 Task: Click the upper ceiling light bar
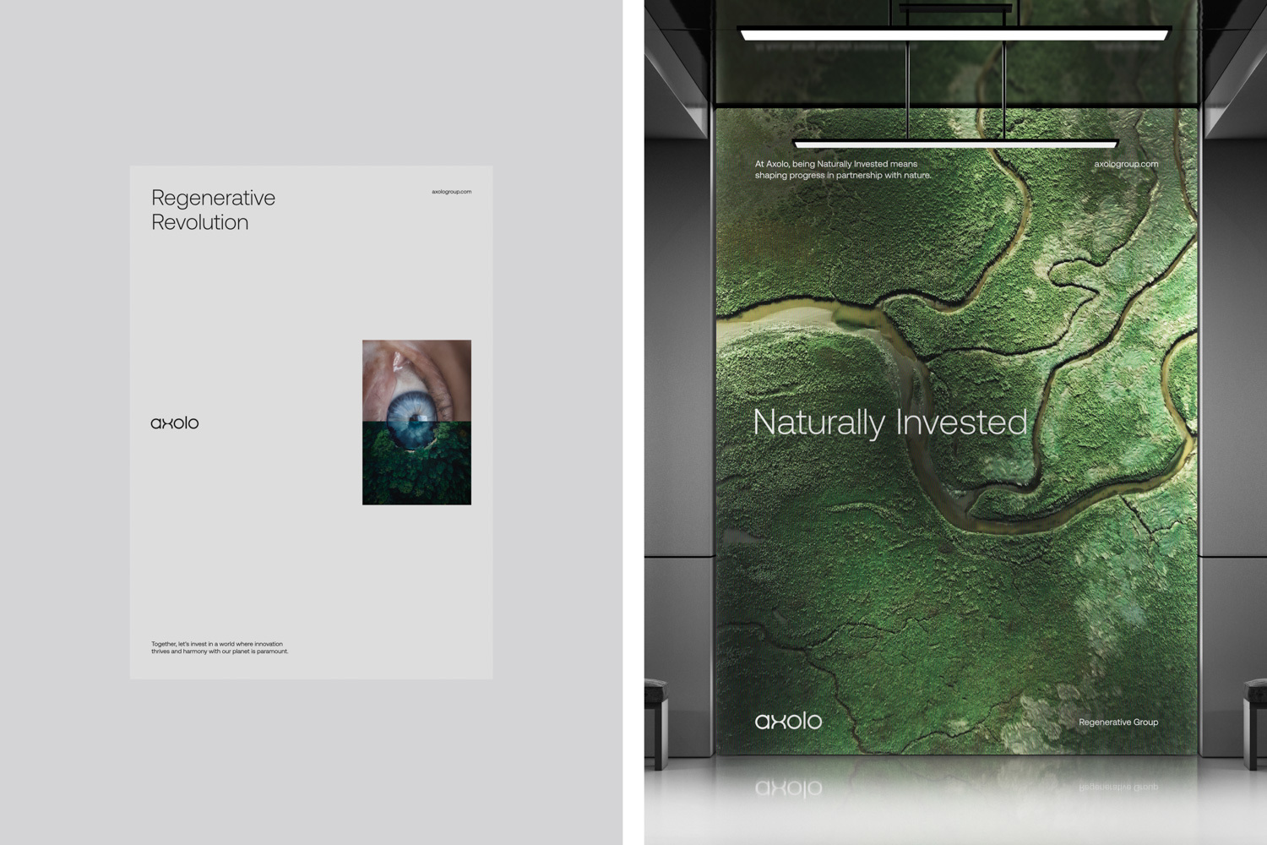(x=954, y=35)
